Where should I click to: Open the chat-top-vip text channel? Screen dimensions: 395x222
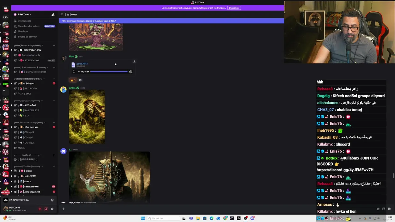click(31, 127)
